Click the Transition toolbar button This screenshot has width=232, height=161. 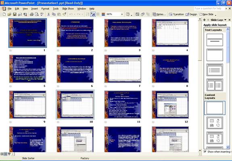pyautogui.click(x=176, y=15)
